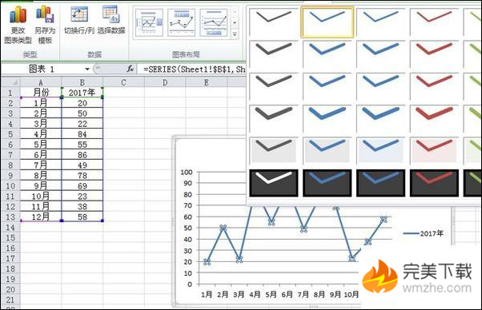The width and height of the screenshot is (482, 310).
Task: Click the formula bar with SERIES formula
Action: [193, 69]
